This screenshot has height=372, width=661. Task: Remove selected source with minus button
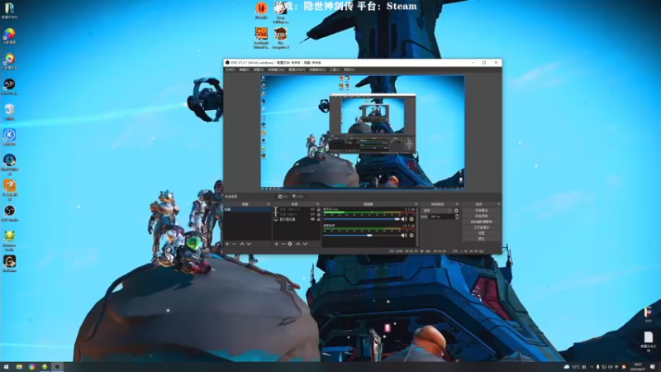283,244
